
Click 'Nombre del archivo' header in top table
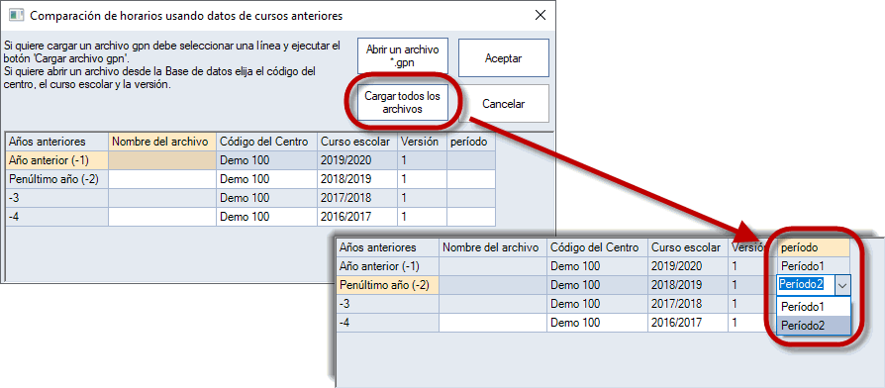(162, 141)
